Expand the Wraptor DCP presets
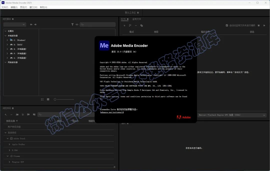This screenshot has width=270, height=171. click(x=9, y=162)
